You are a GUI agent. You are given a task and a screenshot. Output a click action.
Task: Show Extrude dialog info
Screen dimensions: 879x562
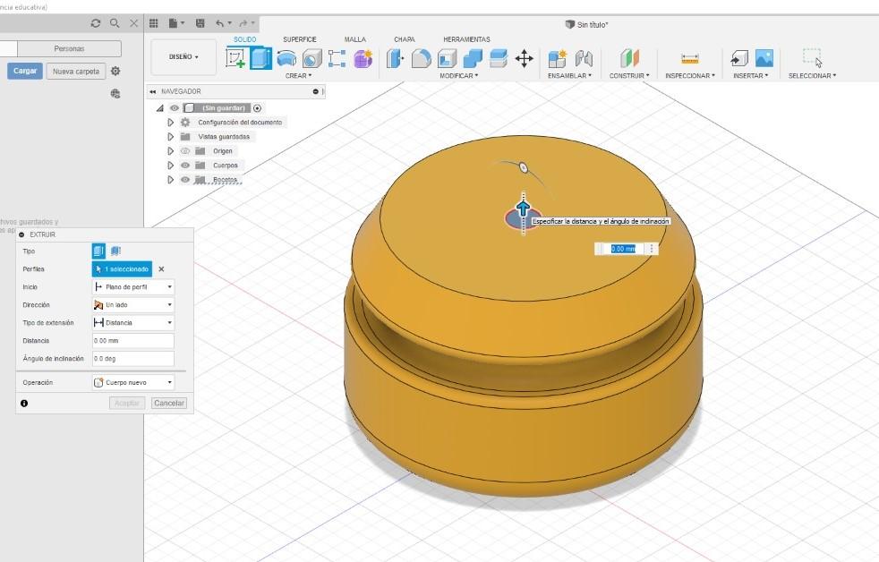24,404
